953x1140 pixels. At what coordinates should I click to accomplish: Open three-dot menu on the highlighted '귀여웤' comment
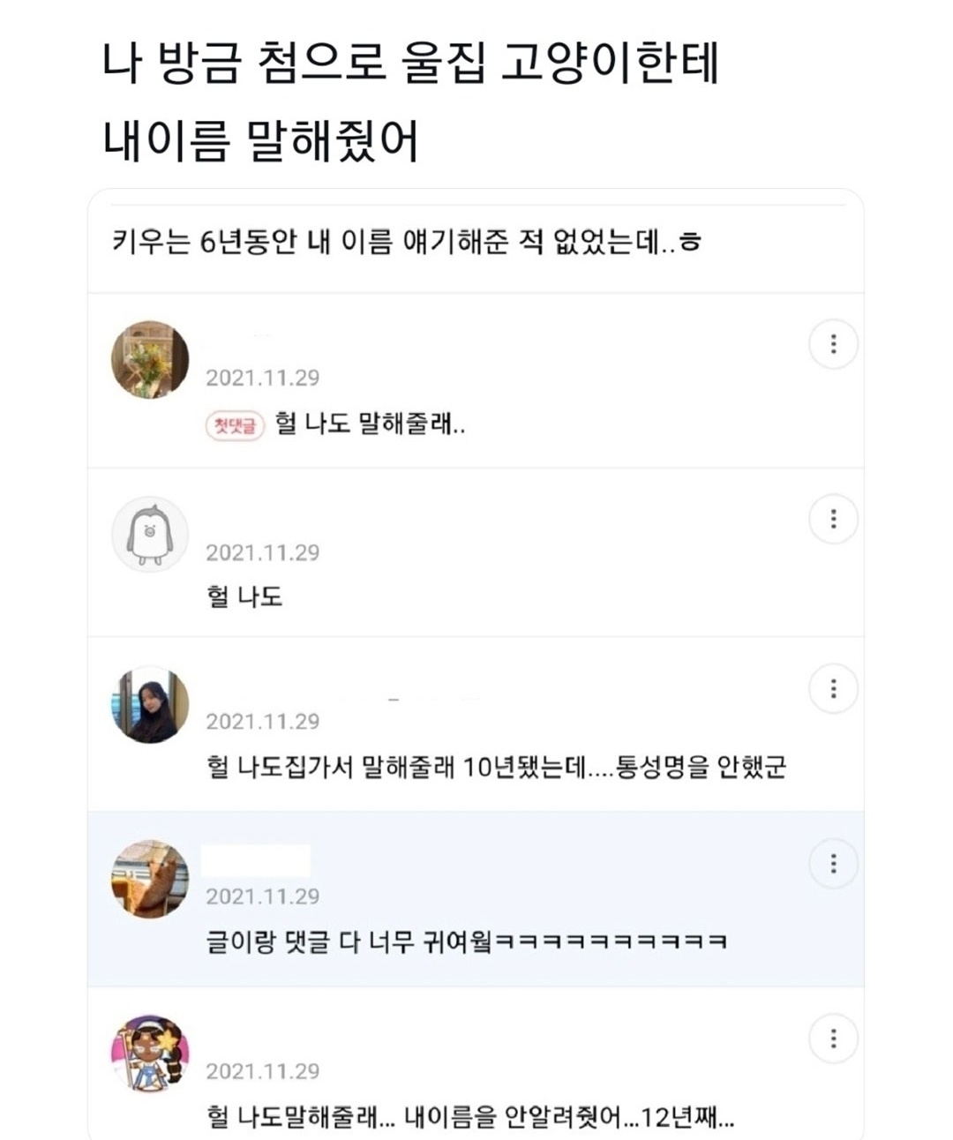coord(833,863)
